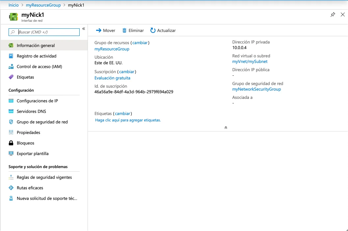This screenshot has height=231, width=348.
Task: Collapse the sidebar with the double chevron
Action: tap(84, 29)
